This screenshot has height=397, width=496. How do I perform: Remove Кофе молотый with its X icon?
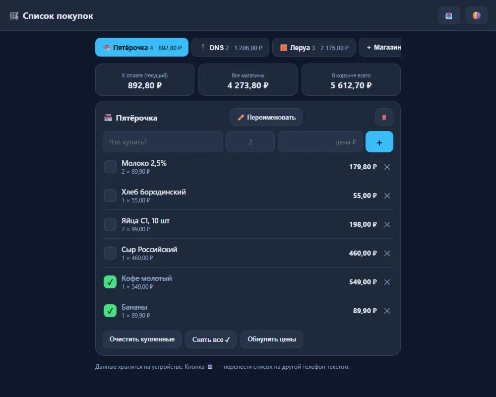tap(387, 282)
